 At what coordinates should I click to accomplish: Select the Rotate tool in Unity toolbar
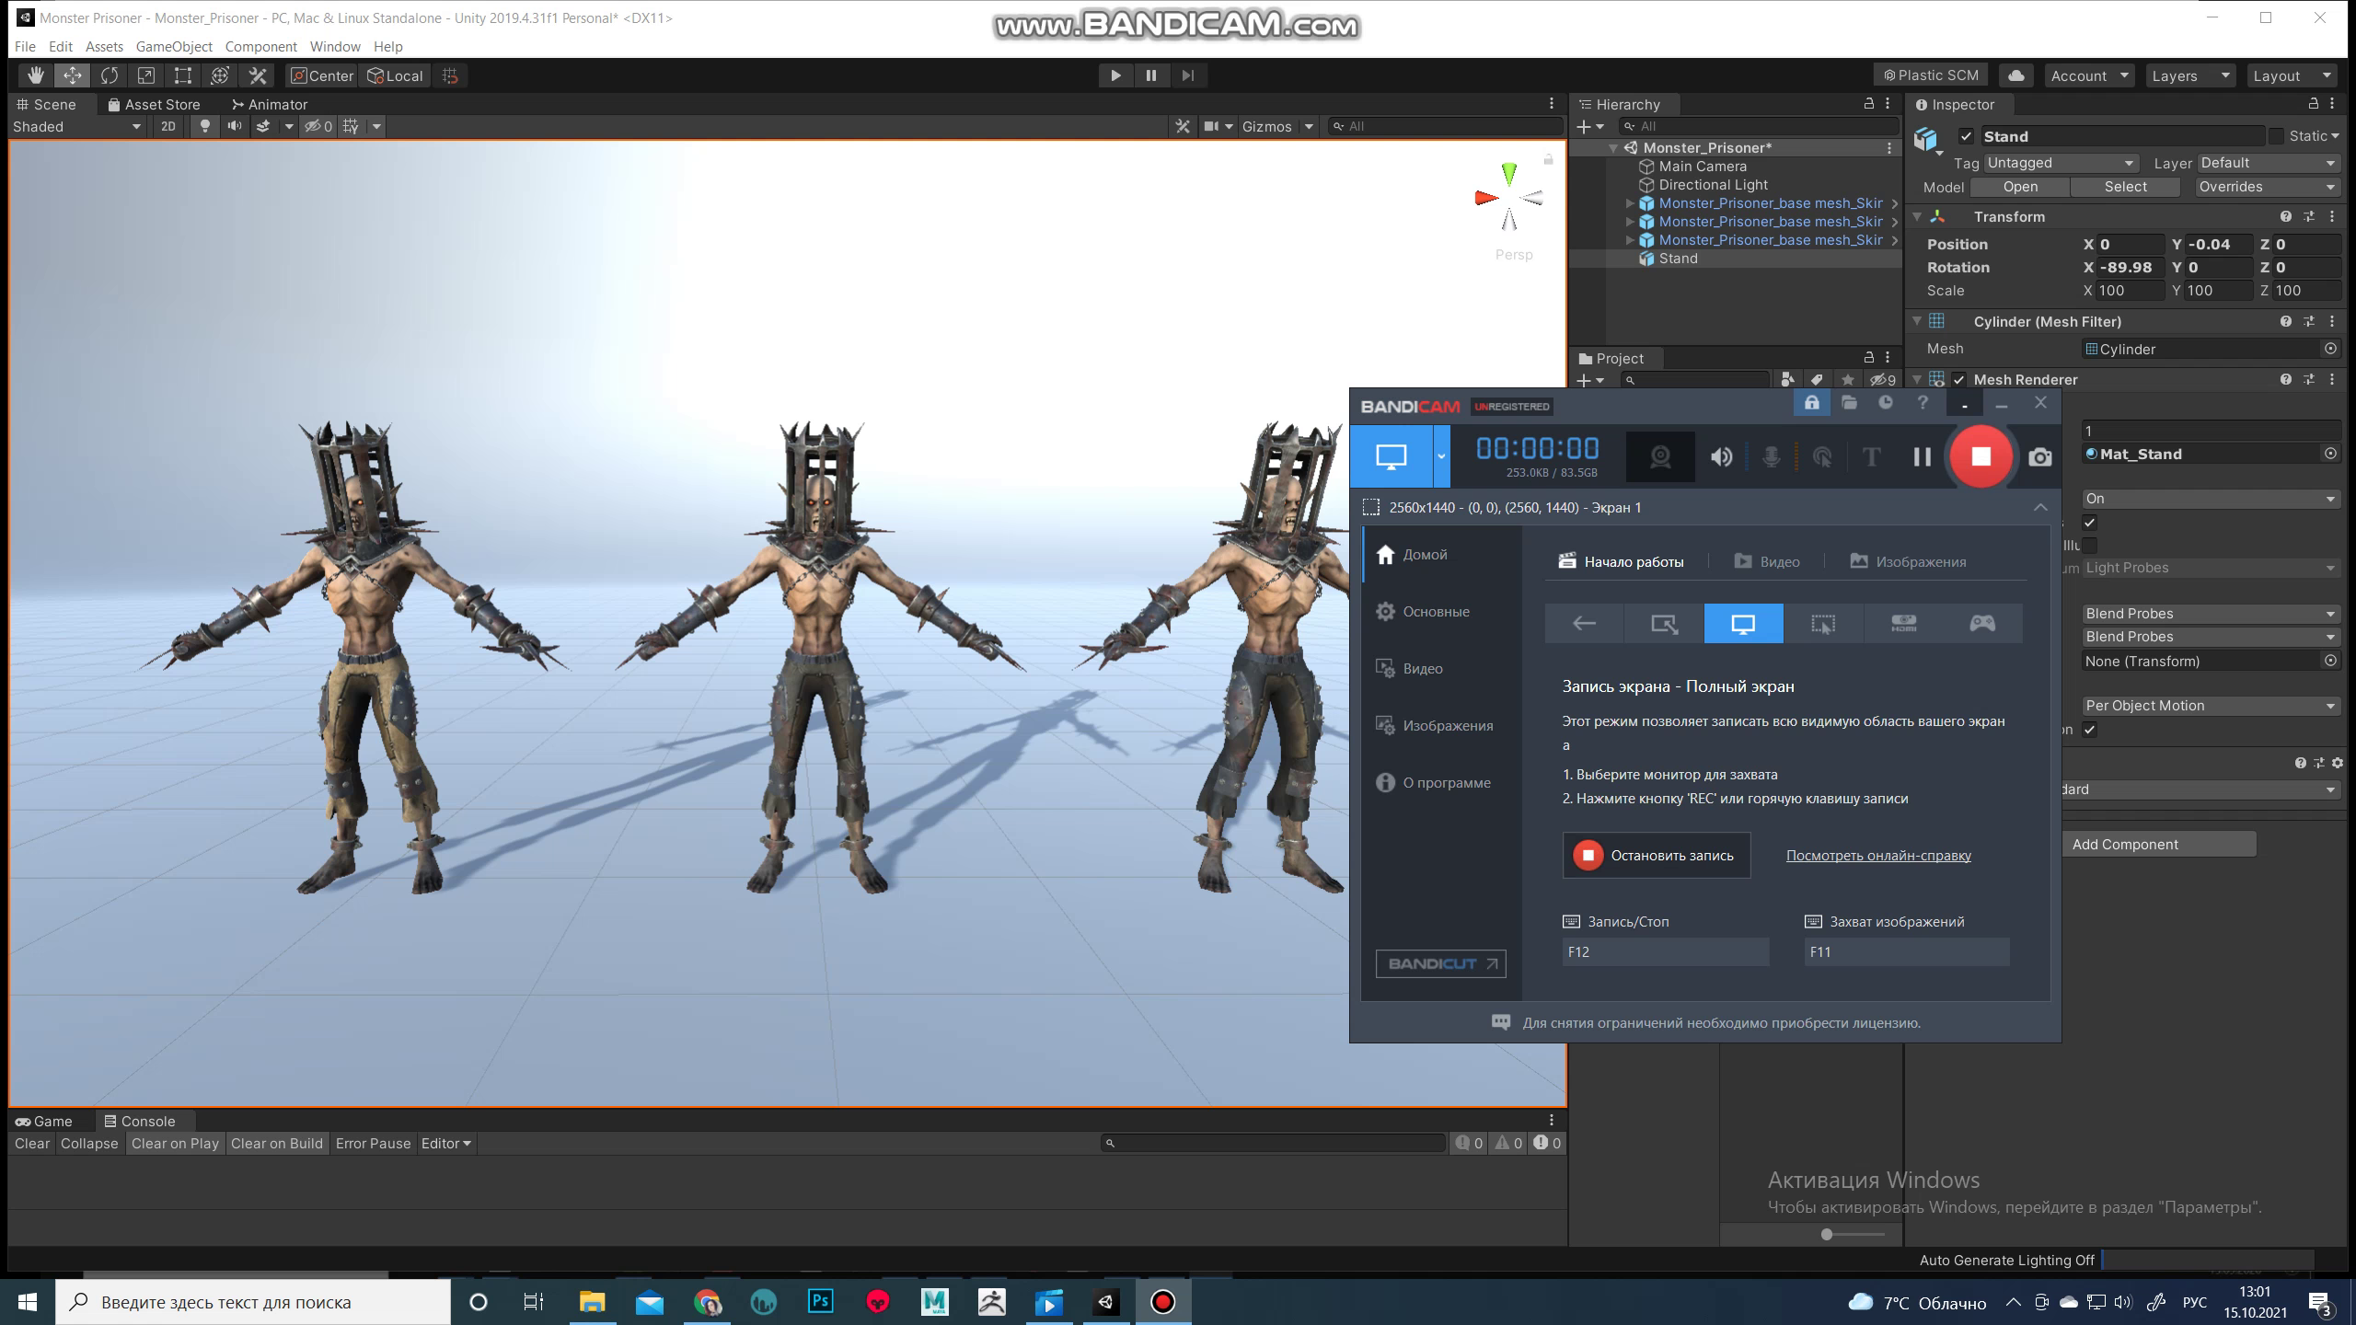pyautogui.click(x=110, y=75)
